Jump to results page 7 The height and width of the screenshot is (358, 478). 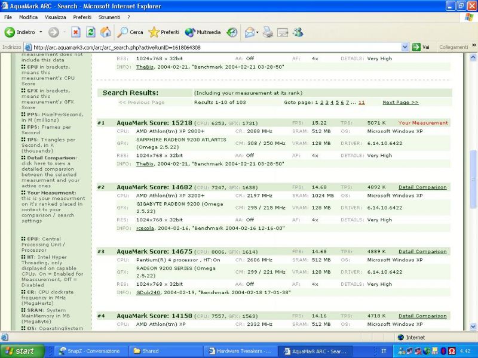347,102
